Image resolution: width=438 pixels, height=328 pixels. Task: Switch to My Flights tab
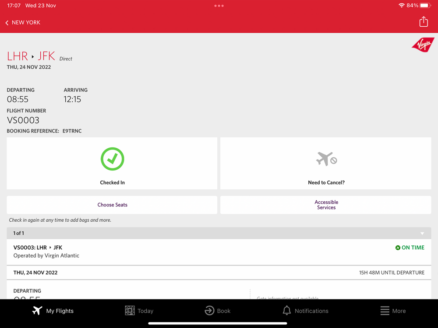pos(53,311)
